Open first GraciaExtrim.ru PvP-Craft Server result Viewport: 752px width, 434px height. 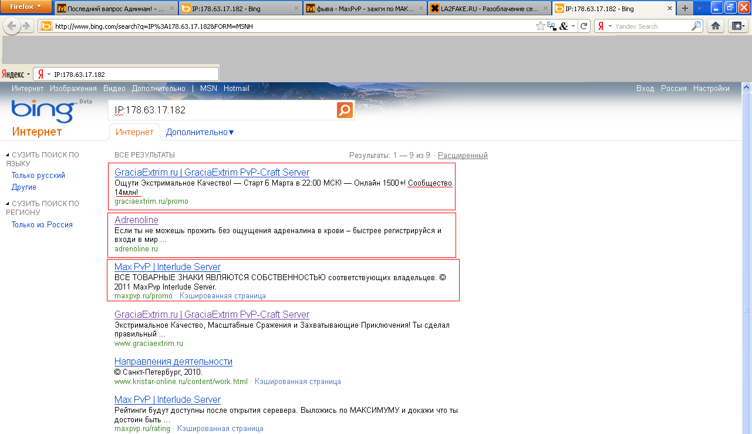tap(212, 172)
